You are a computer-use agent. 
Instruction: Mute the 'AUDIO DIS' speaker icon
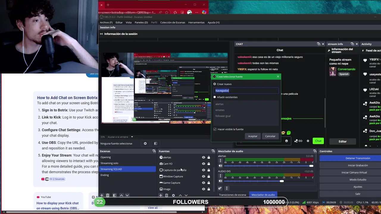point(220,181)
